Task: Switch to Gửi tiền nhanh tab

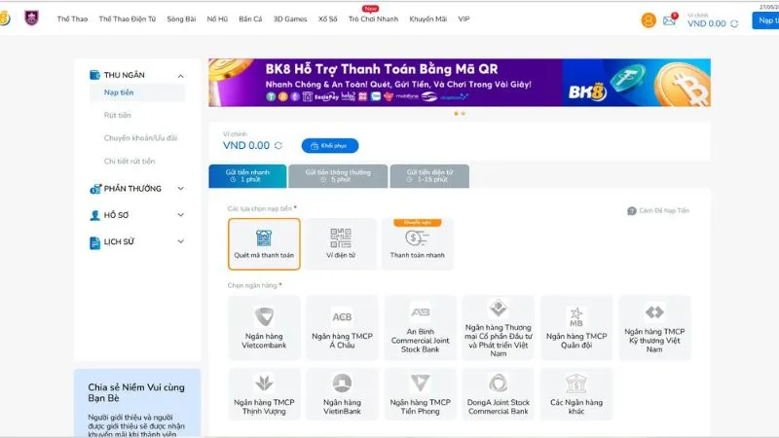Action: (x=247, y=176)
